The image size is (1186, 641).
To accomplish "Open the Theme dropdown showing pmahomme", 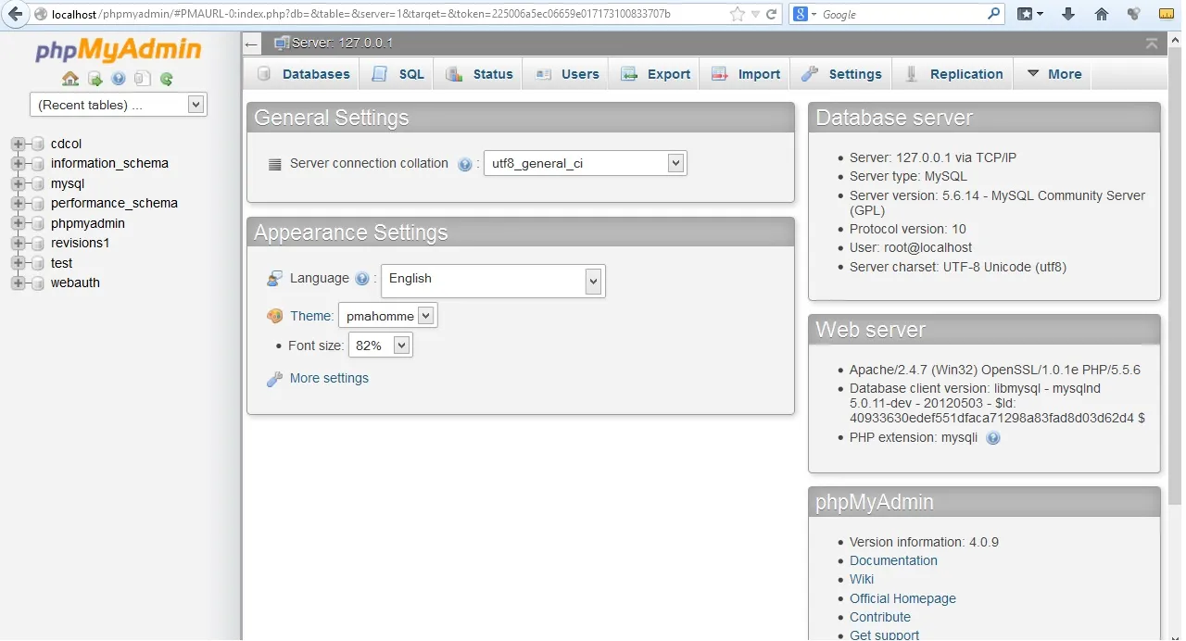I will pyautogui.click(x=387, y=316).
